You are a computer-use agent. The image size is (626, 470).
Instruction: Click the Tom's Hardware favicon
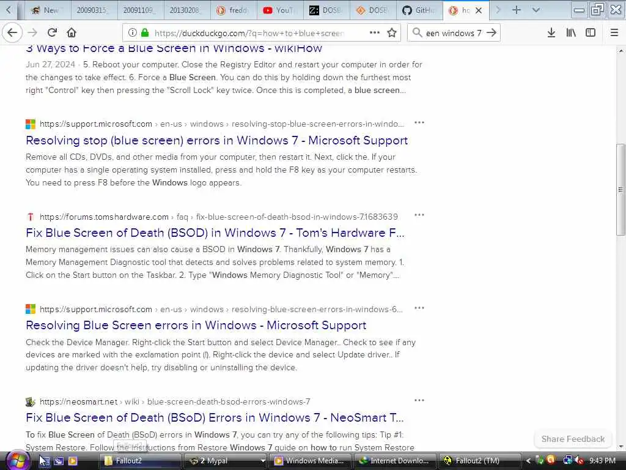click(x=31, y=217)
